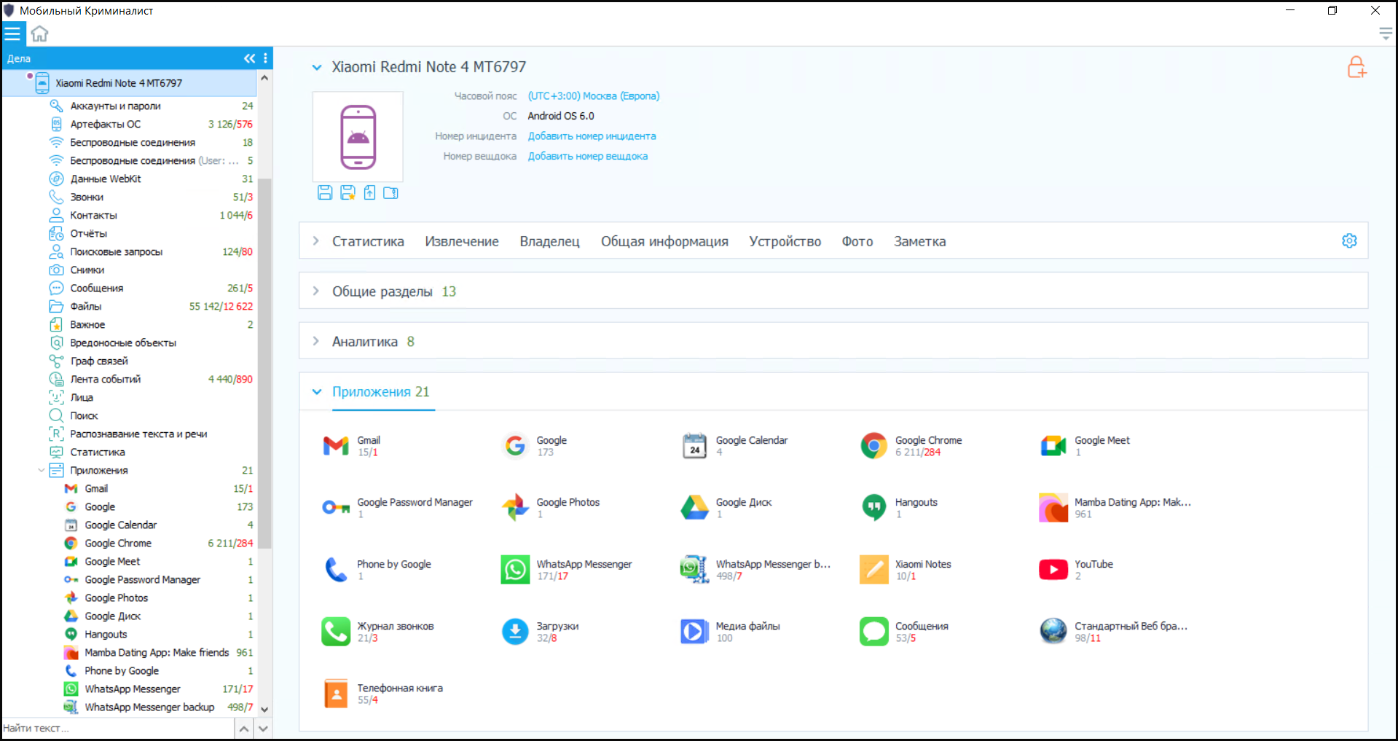
Task: Switch to the Общая информация tab
Action: tap(664, 241)
